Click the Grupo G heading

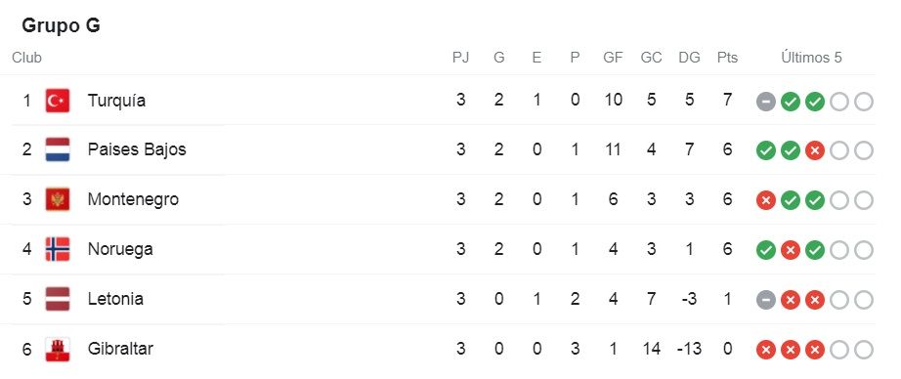pos(61,25)
